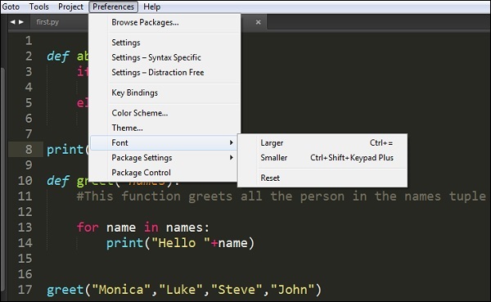Image resolution: width=491 pixels, height=302 pixels.
Task: Click the "Luke" string on line 17
Action: 181,290
